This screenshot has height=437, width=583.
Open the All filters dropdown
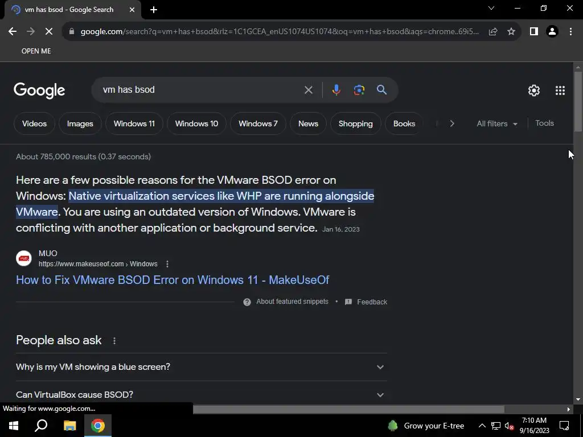click(497, 123)
